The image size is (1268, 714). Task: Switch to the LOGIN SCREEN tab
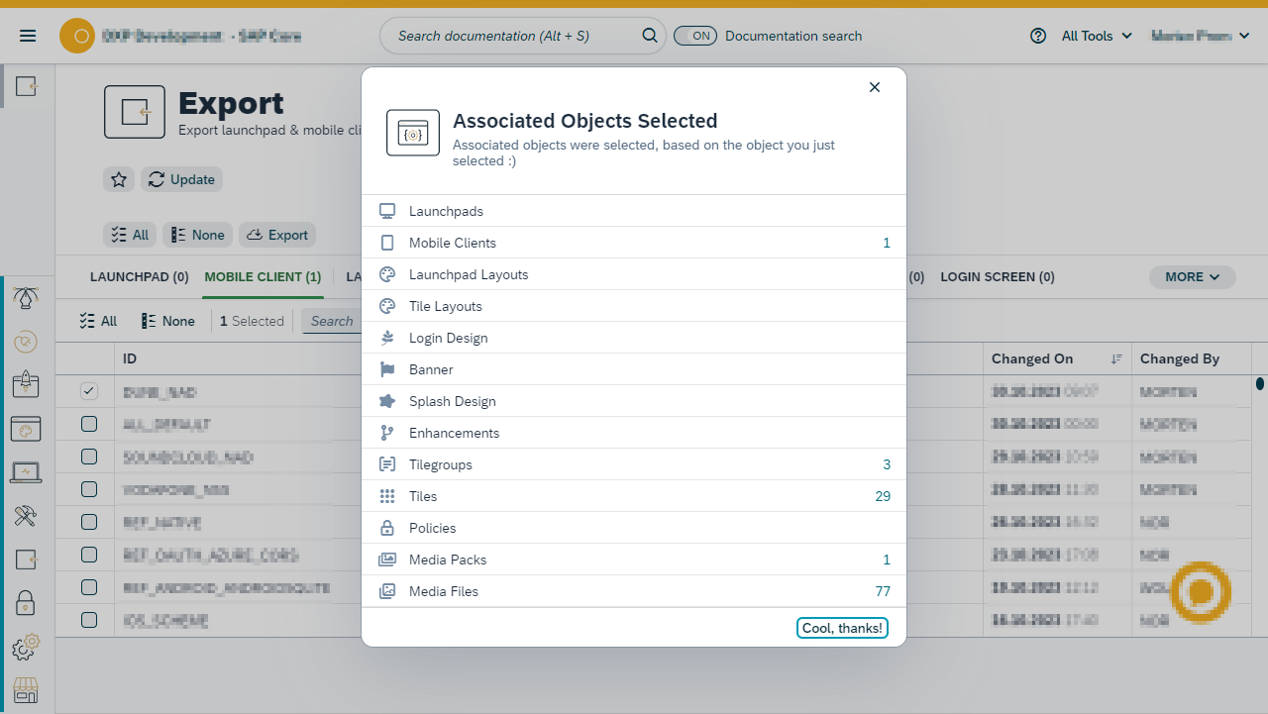point(997,277)
